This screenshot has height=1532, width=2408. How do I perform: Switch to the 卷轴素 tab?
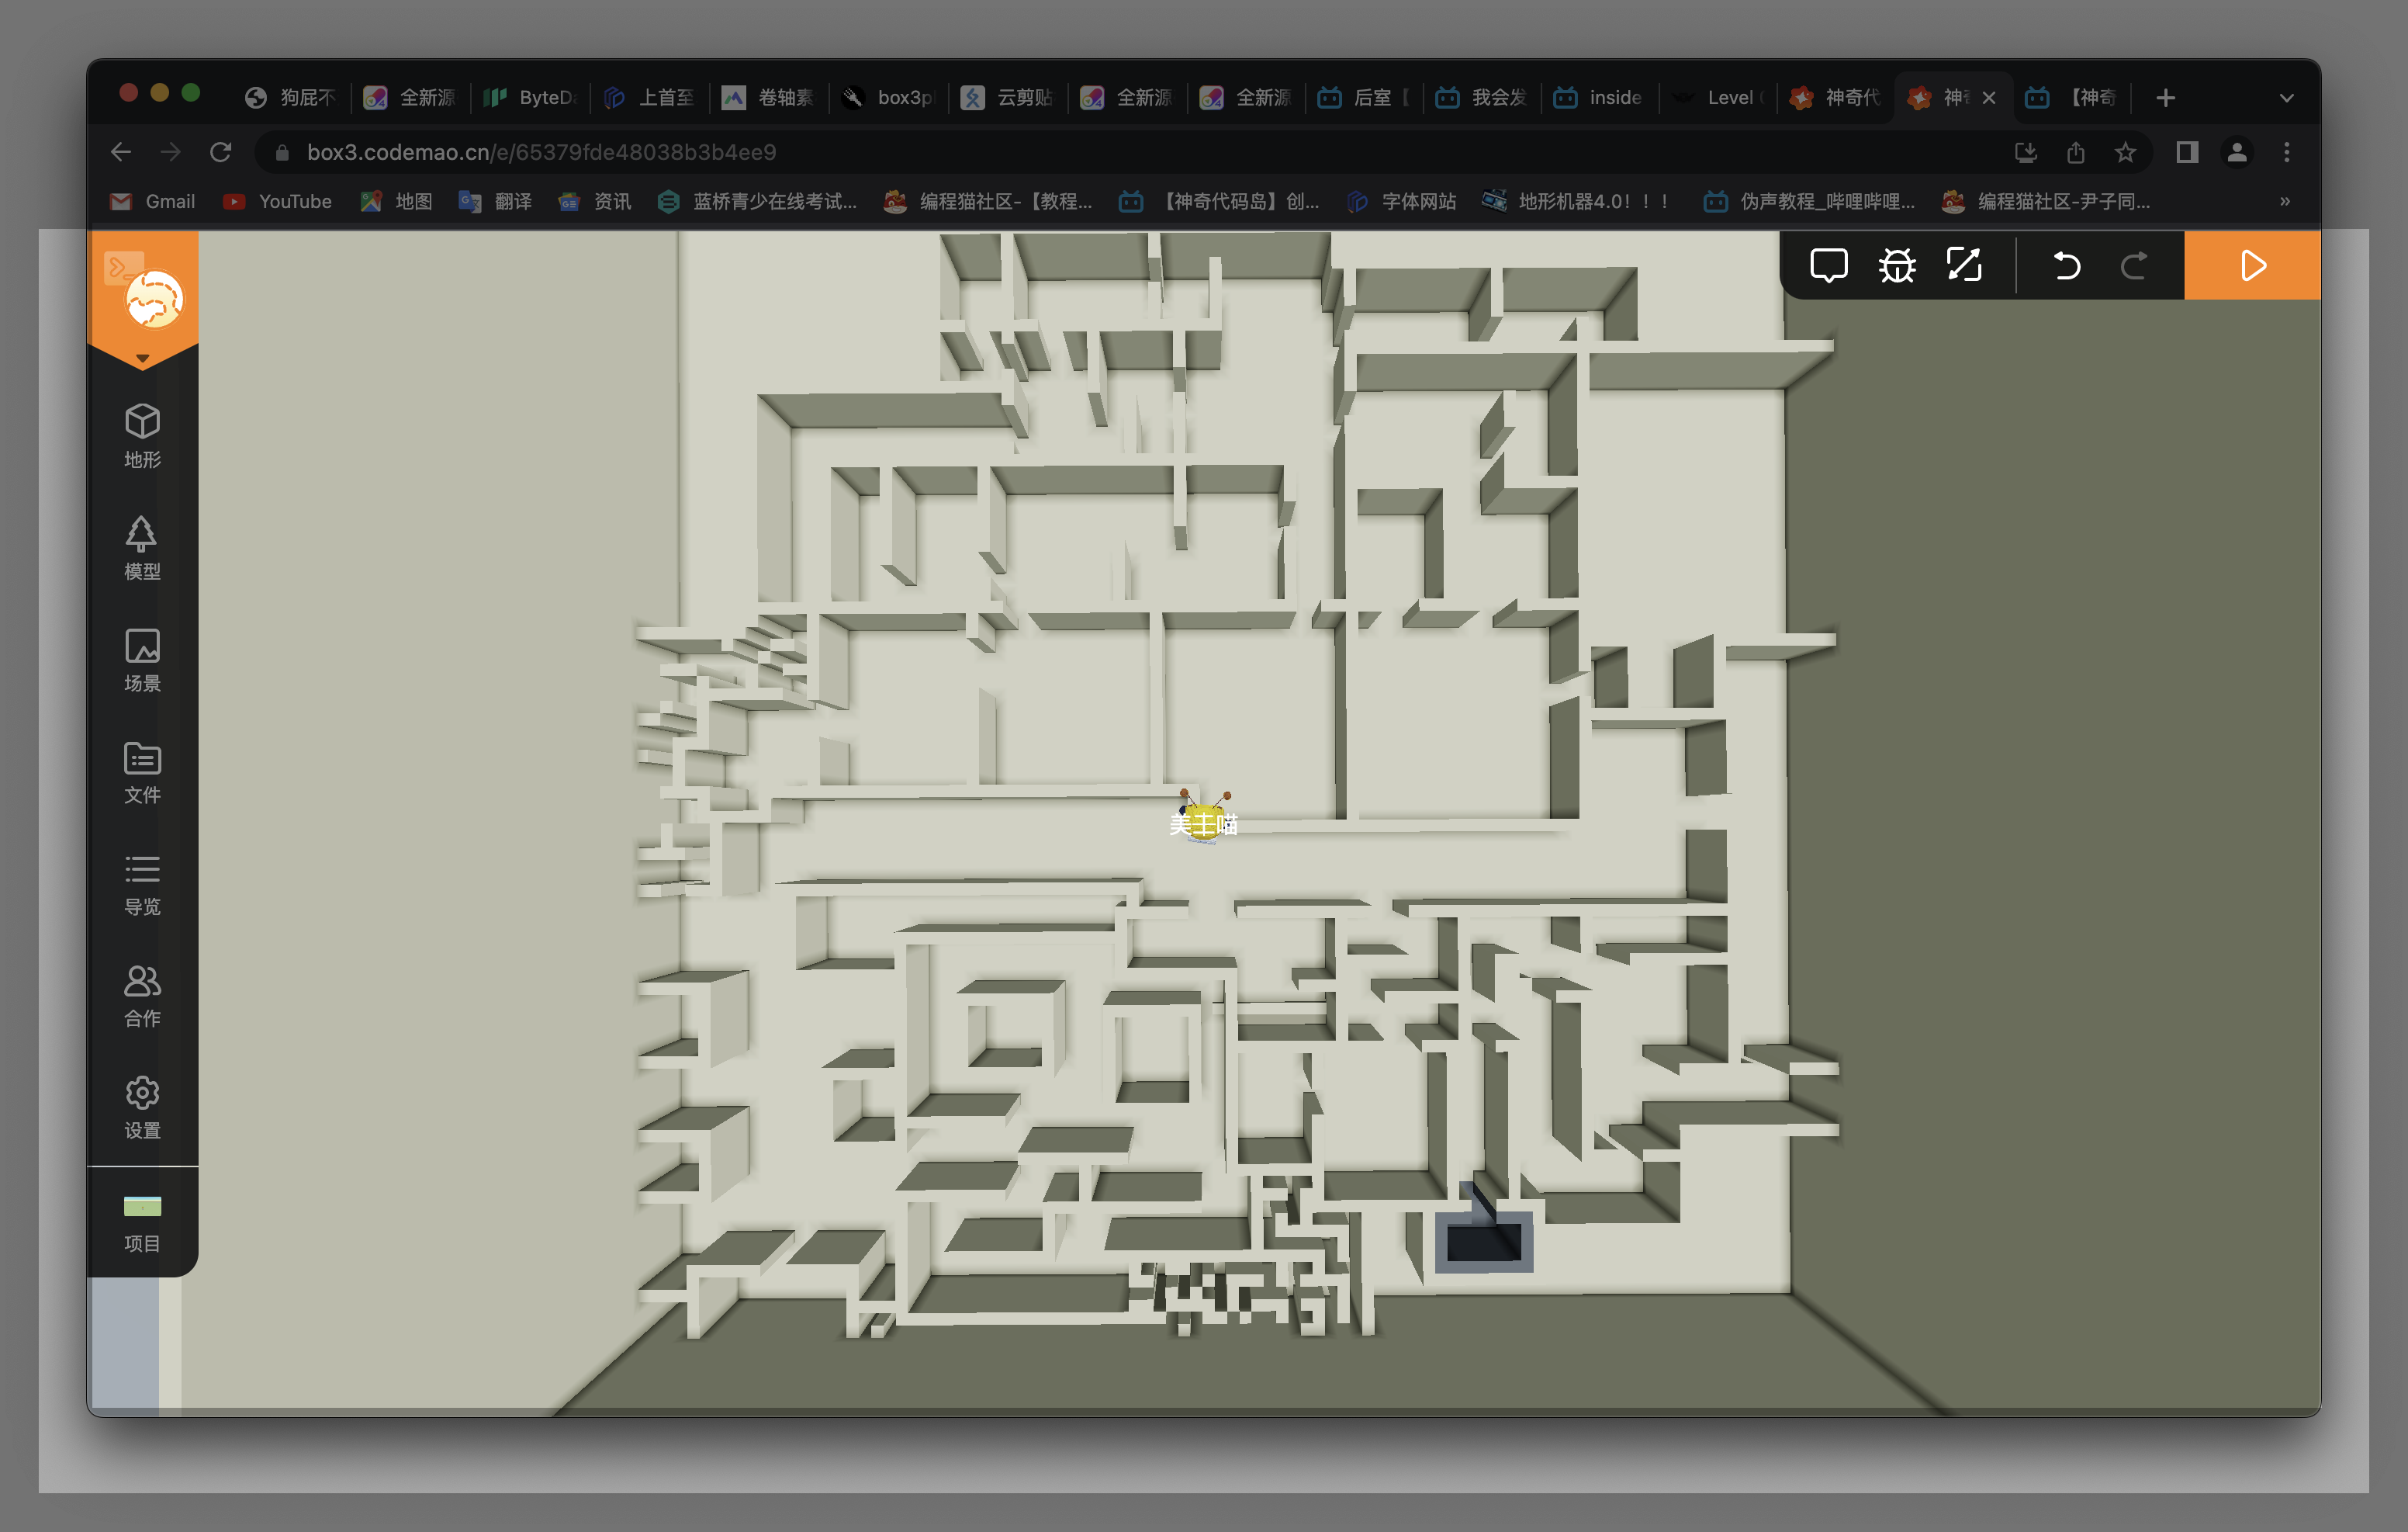click(x=769, y=97)
